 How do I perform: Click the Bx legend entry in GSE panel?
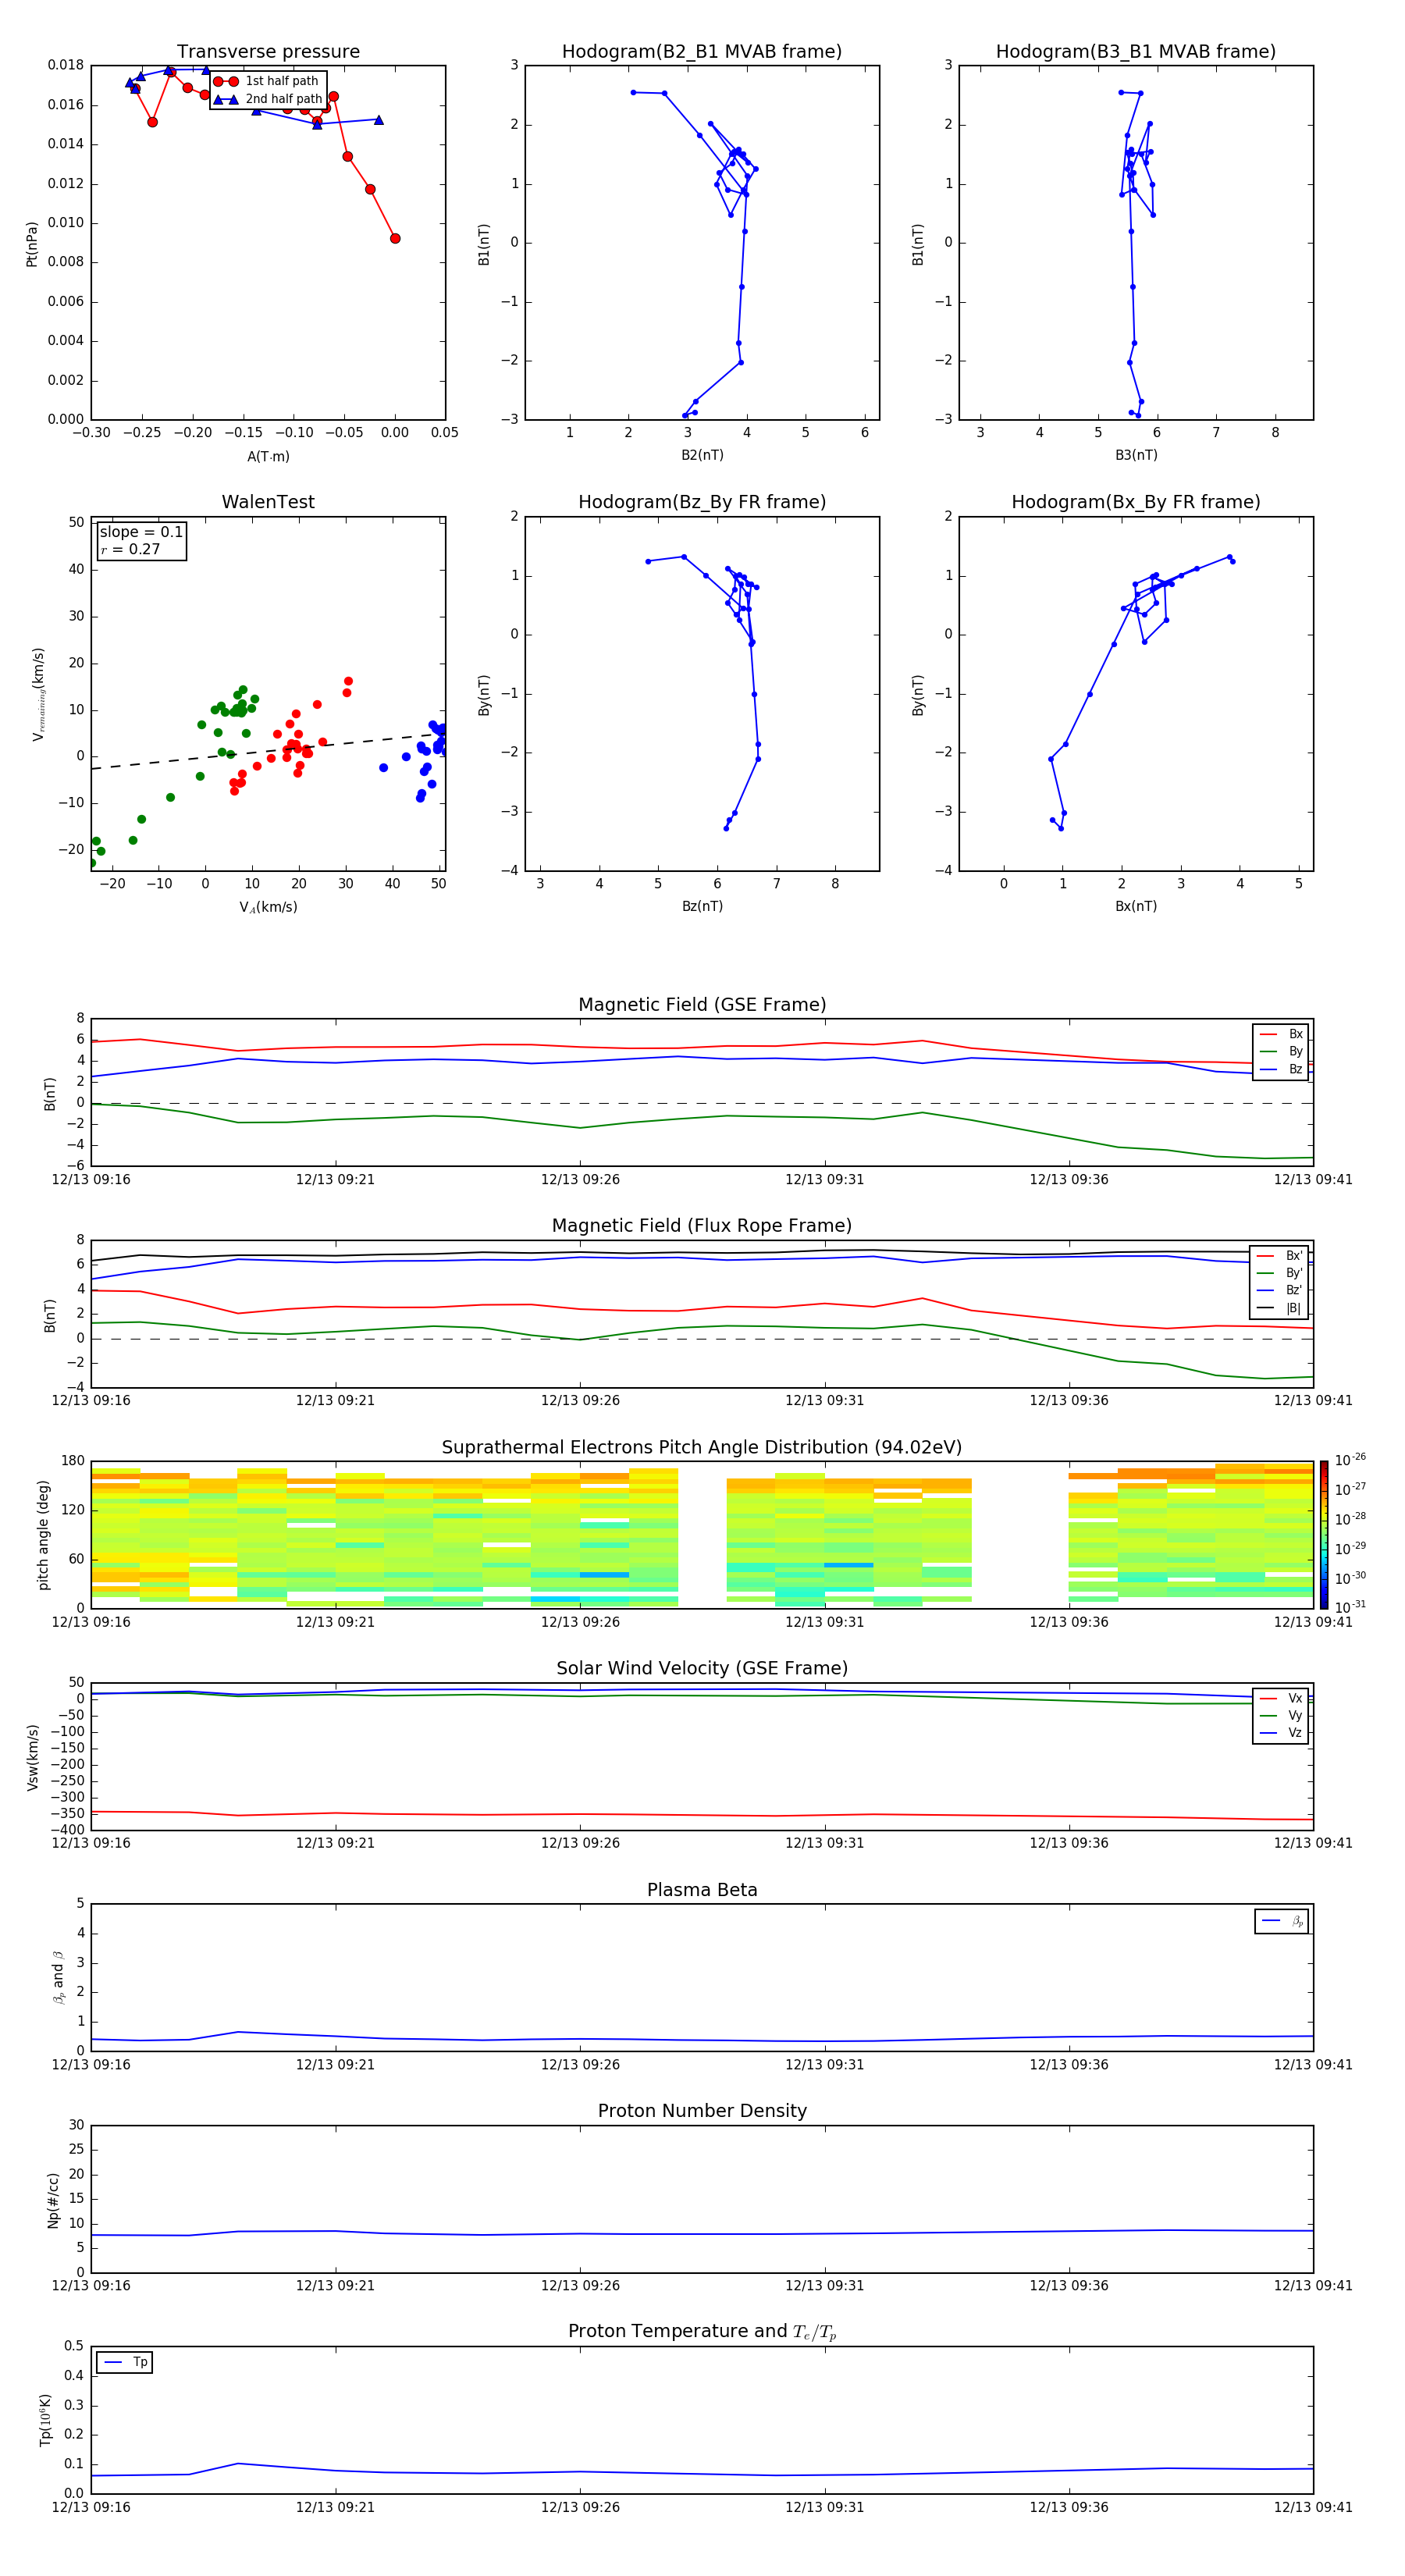point(1281,1034)
